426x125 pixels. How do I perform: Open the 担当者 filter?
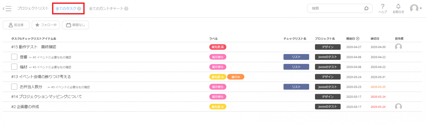[16, 25]
